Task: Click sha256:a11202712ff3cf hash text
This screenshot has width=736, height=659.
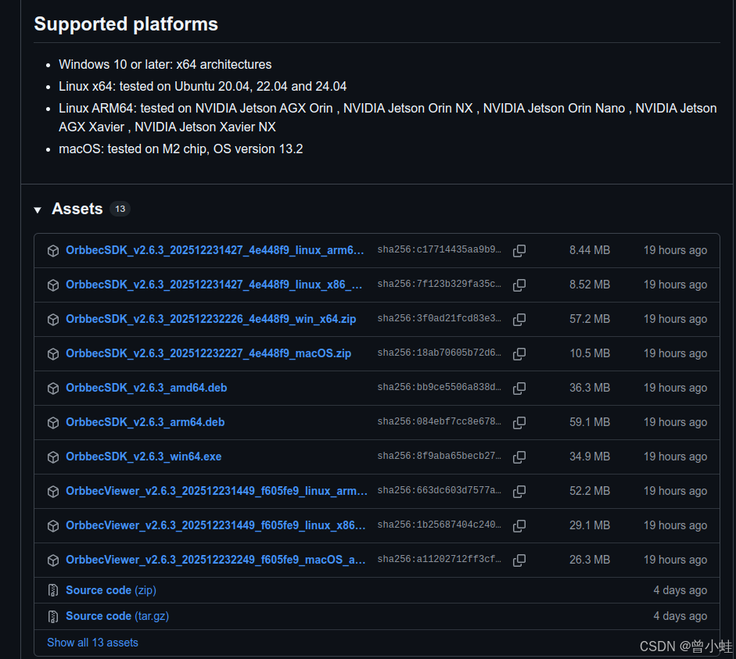Action: 440,559
